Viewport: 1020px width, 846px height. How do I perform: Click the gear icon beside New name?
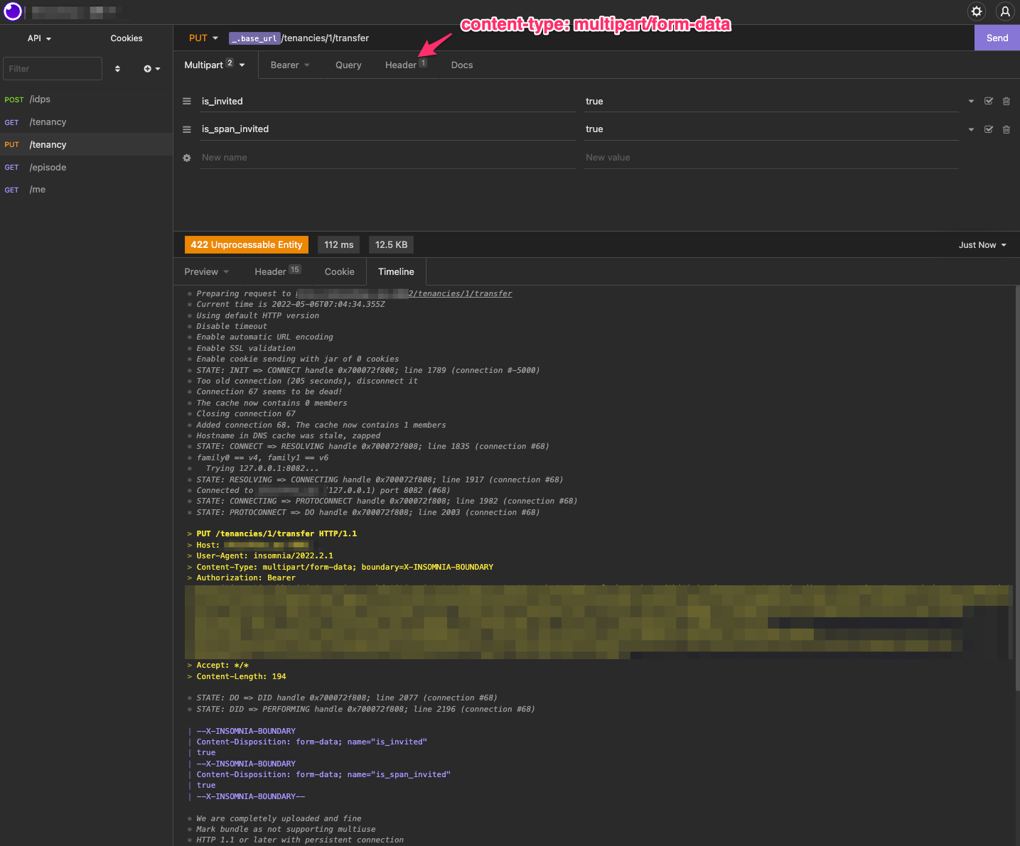[x=187, y=158]
